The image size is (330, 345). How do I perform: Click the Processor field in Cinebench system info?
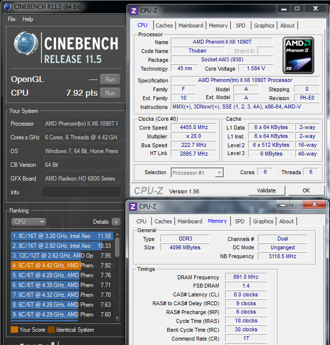pos(81,124)
